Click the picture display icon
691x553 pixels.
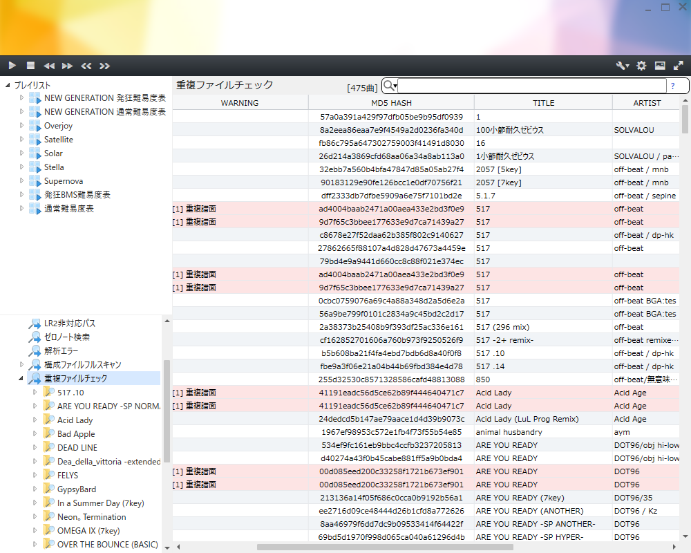click(x=660, y=66)
